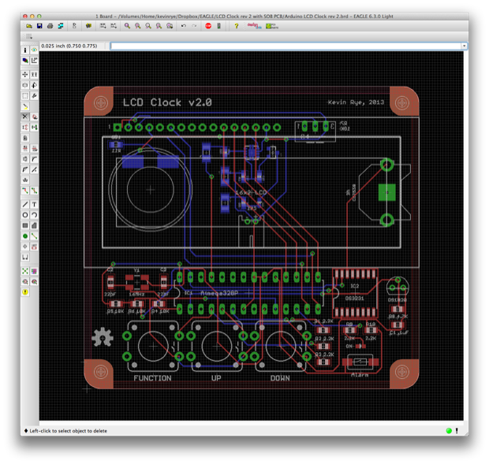Screen dimensions: 489x464
Task: Select the Group tool
Action: pyautogui.click(x=25, y=96)
